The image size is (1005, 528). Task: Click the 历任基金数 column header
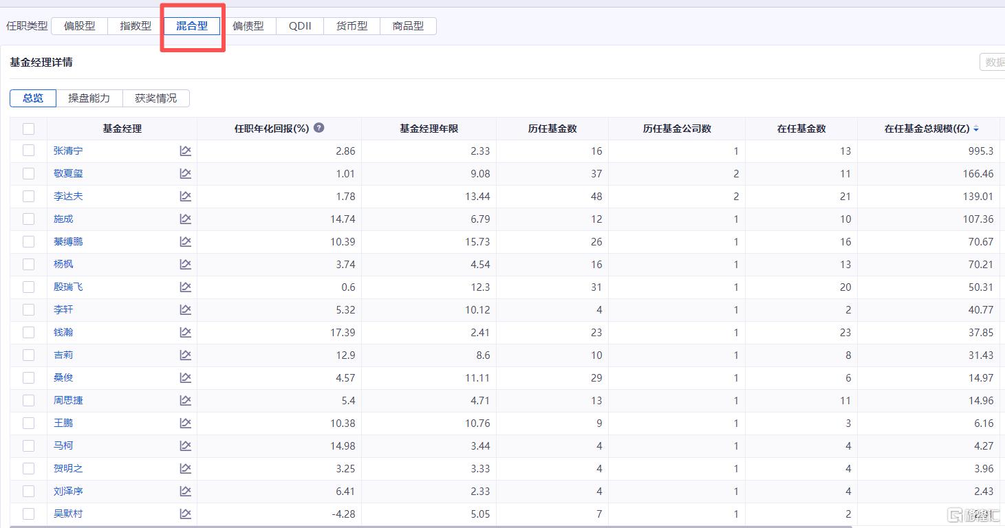(552, 129)
